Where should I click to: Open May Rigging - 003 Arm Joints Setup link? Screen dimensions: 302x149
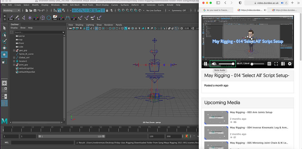point(251,112)
